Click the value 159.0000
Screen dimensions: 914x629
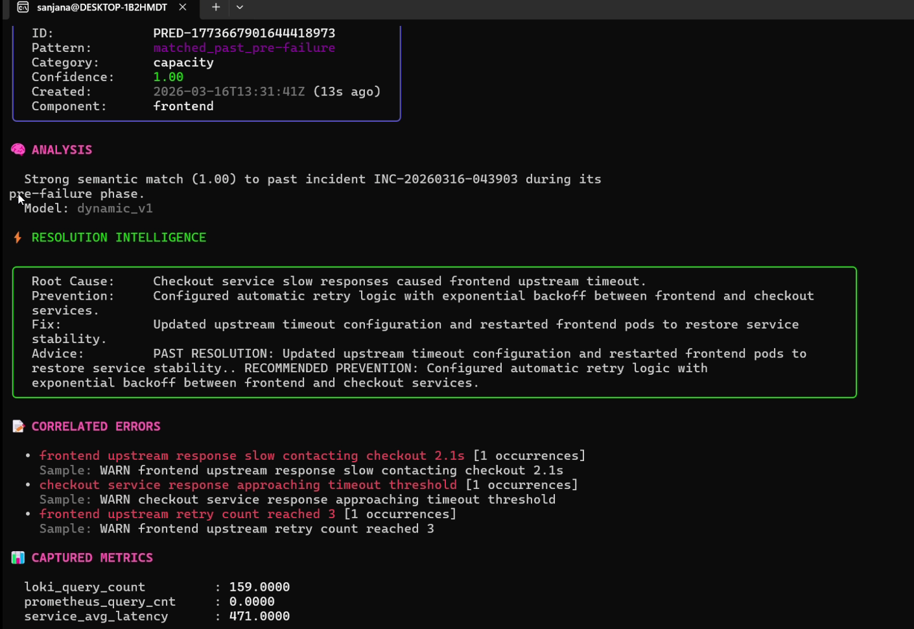pyautogui.click(x=259, y=587)
